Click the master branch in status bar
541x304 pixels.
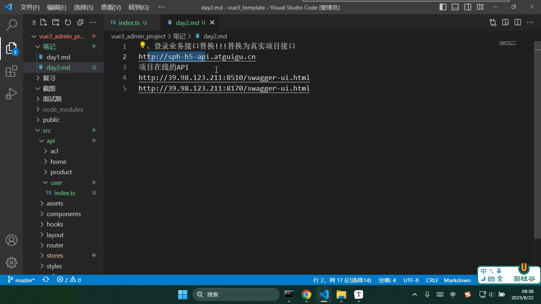click(21, 280)
